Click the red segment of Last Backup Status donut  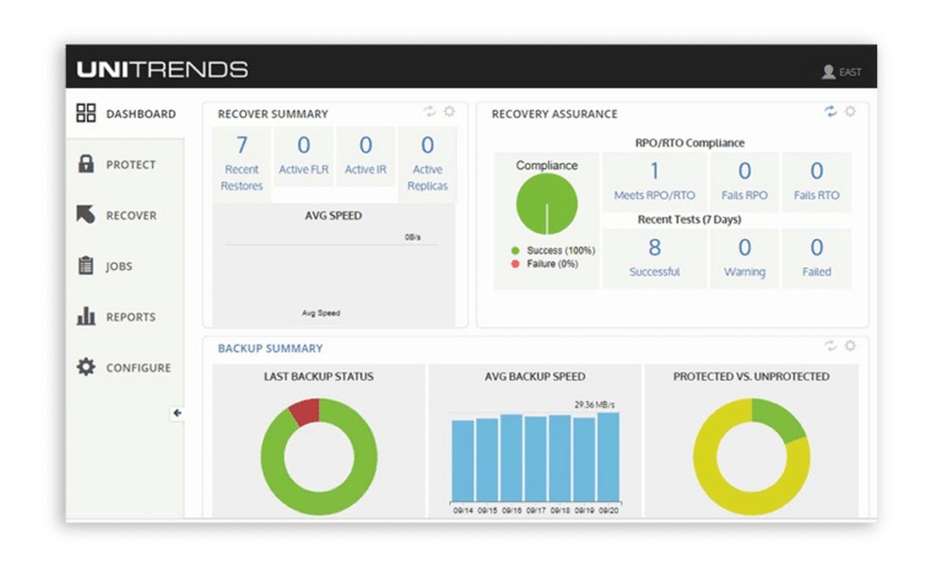pyautogui.click(x=305, y=411)
